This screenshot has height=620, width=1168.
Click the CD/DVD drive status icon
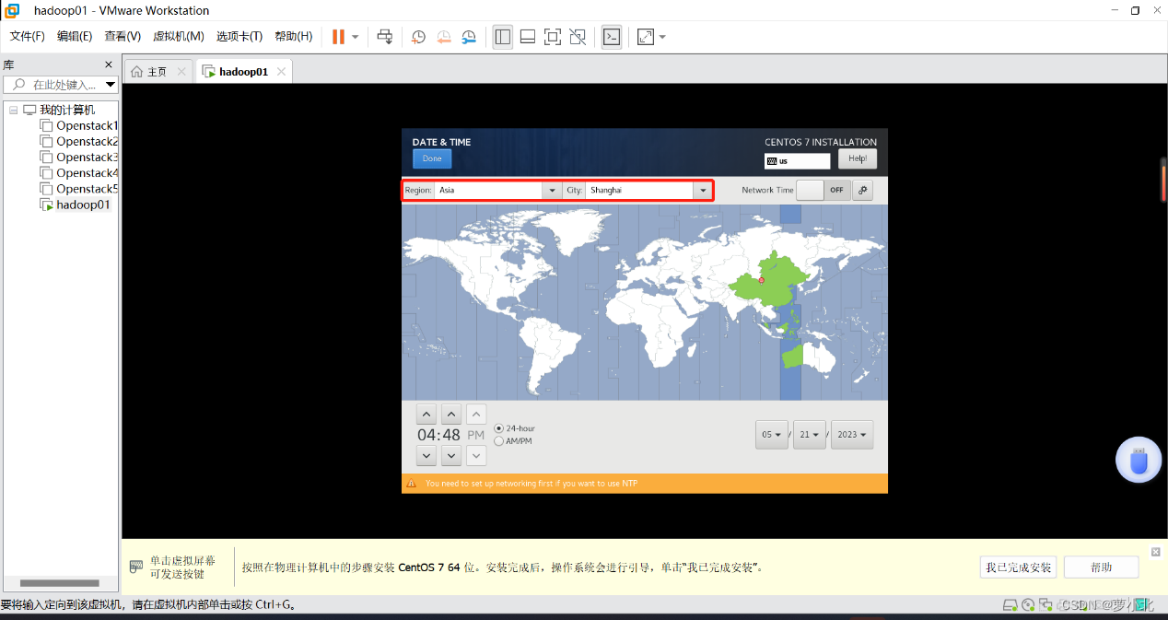1028,605
